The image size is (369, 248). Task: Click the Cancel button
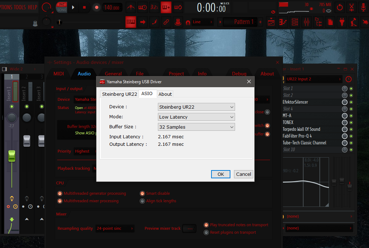coord(243,174)
